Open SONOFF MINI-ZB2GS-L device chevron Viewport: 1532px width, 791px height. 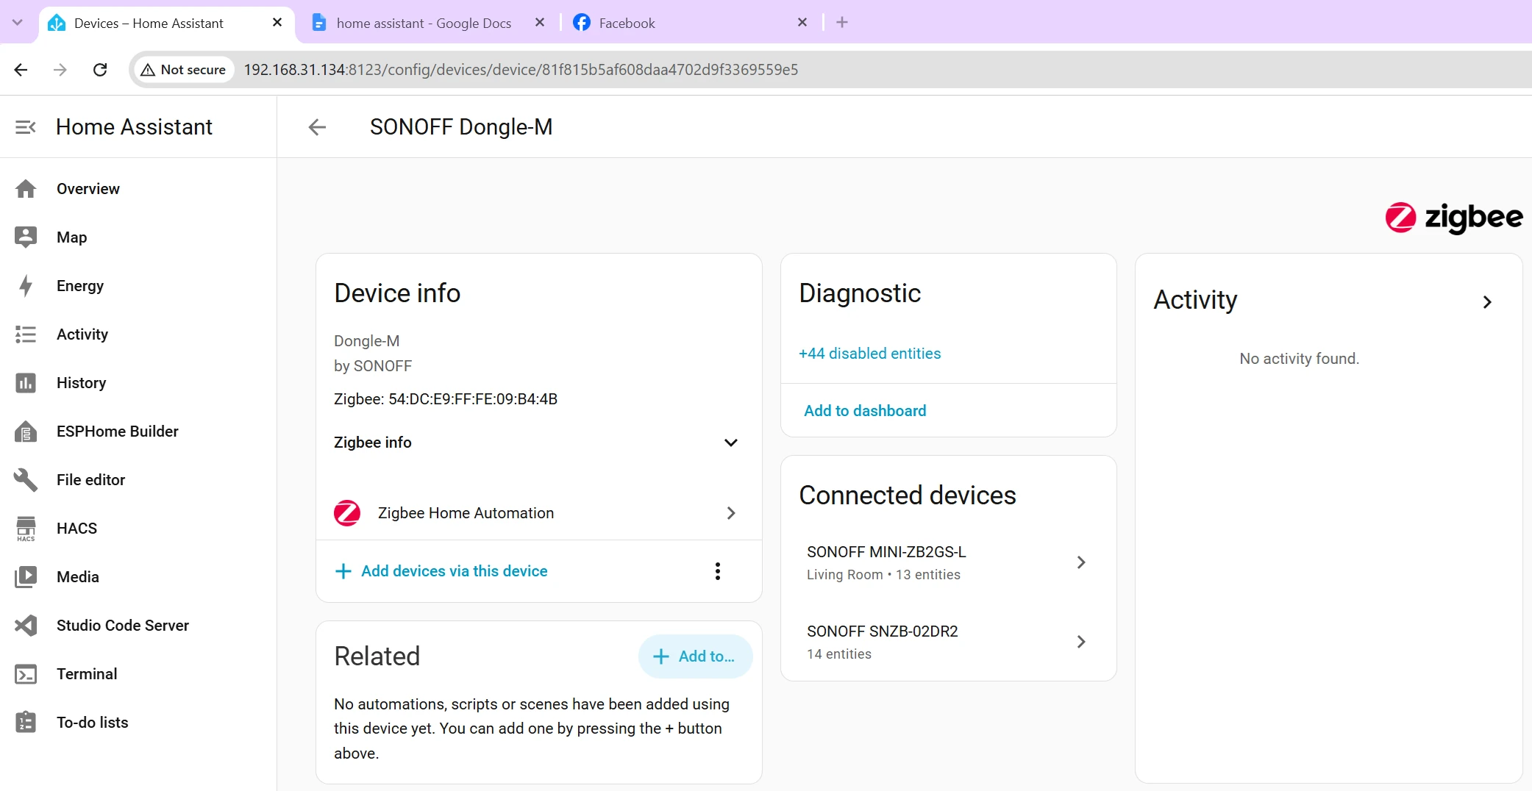tap(1081, 562)
